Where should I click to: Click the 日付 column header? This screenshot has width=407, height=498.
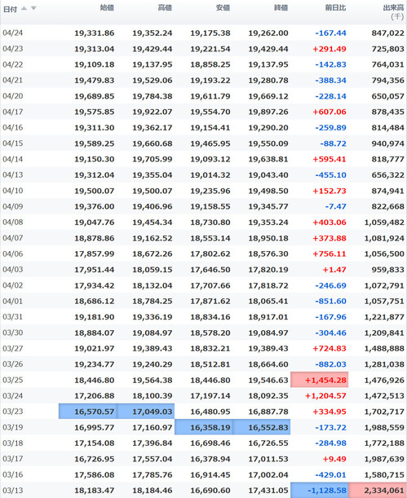tap(10, 9)
